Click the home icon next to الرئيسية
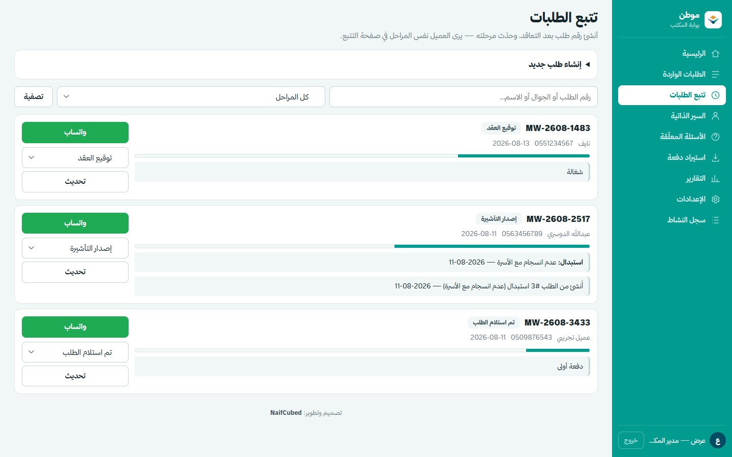This screenshot has height=457, width=732. click(716, 53)
